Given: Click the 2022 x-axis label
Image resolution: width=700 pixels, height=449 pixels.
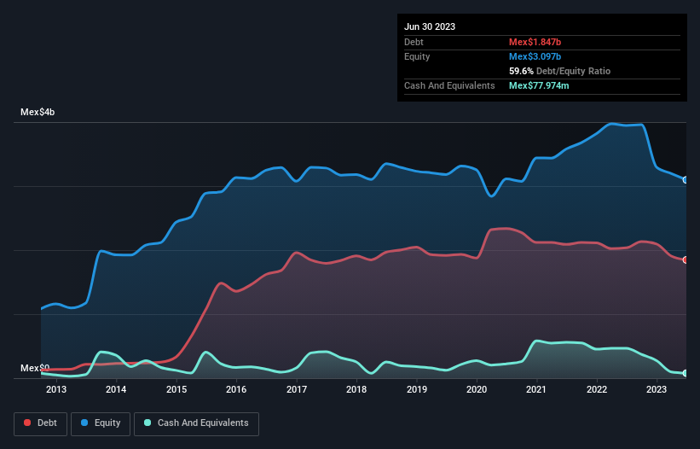Looking at the screenshot, I should pyautogui.click(x=597, y=389).
